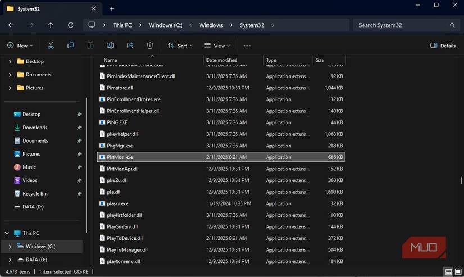This screenshot has height=277, width=464.
Task: Toggle the Details pane button
Action: coord(443,46)
